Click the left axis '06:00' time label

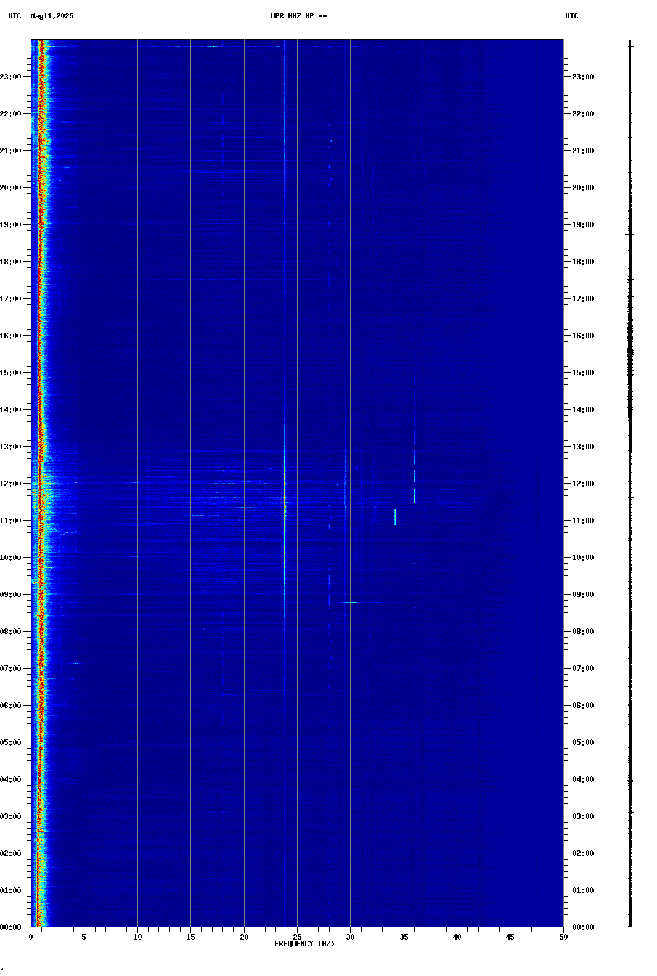point(10,706)
